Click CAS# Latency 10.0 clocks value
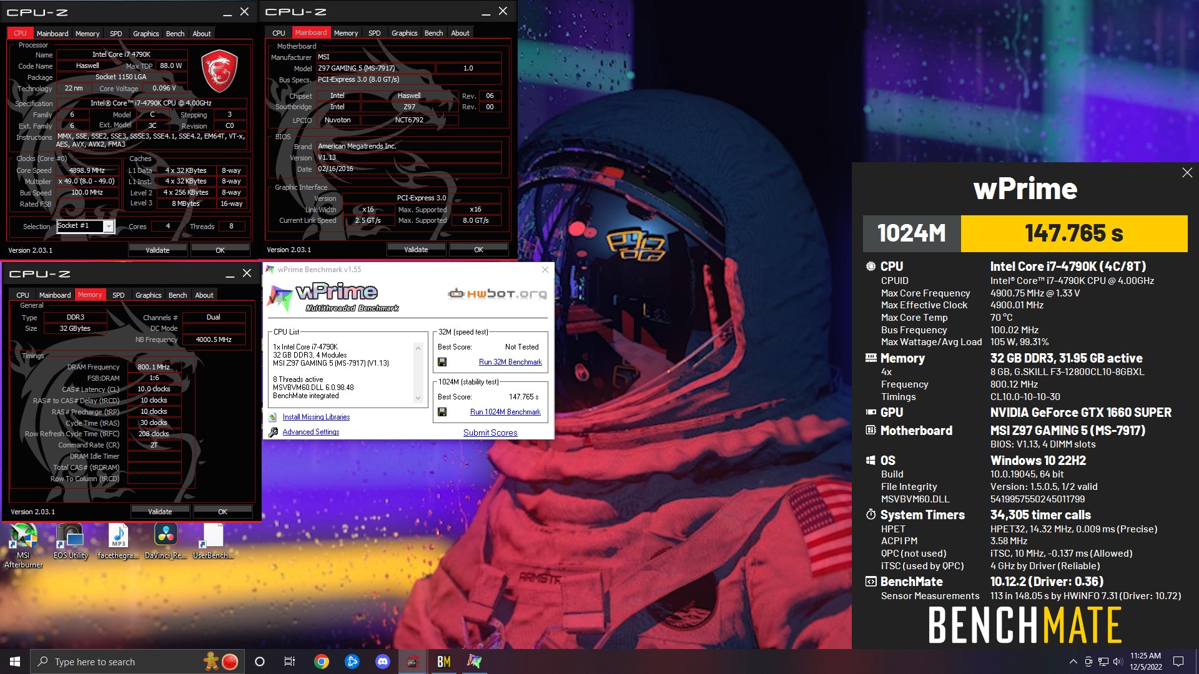 pos(154,389)
